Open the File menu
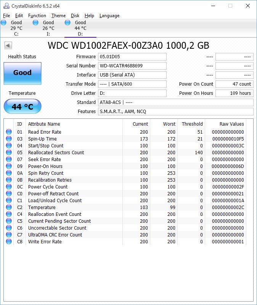The width and height of the screenshot is (257, 305). 6,16
